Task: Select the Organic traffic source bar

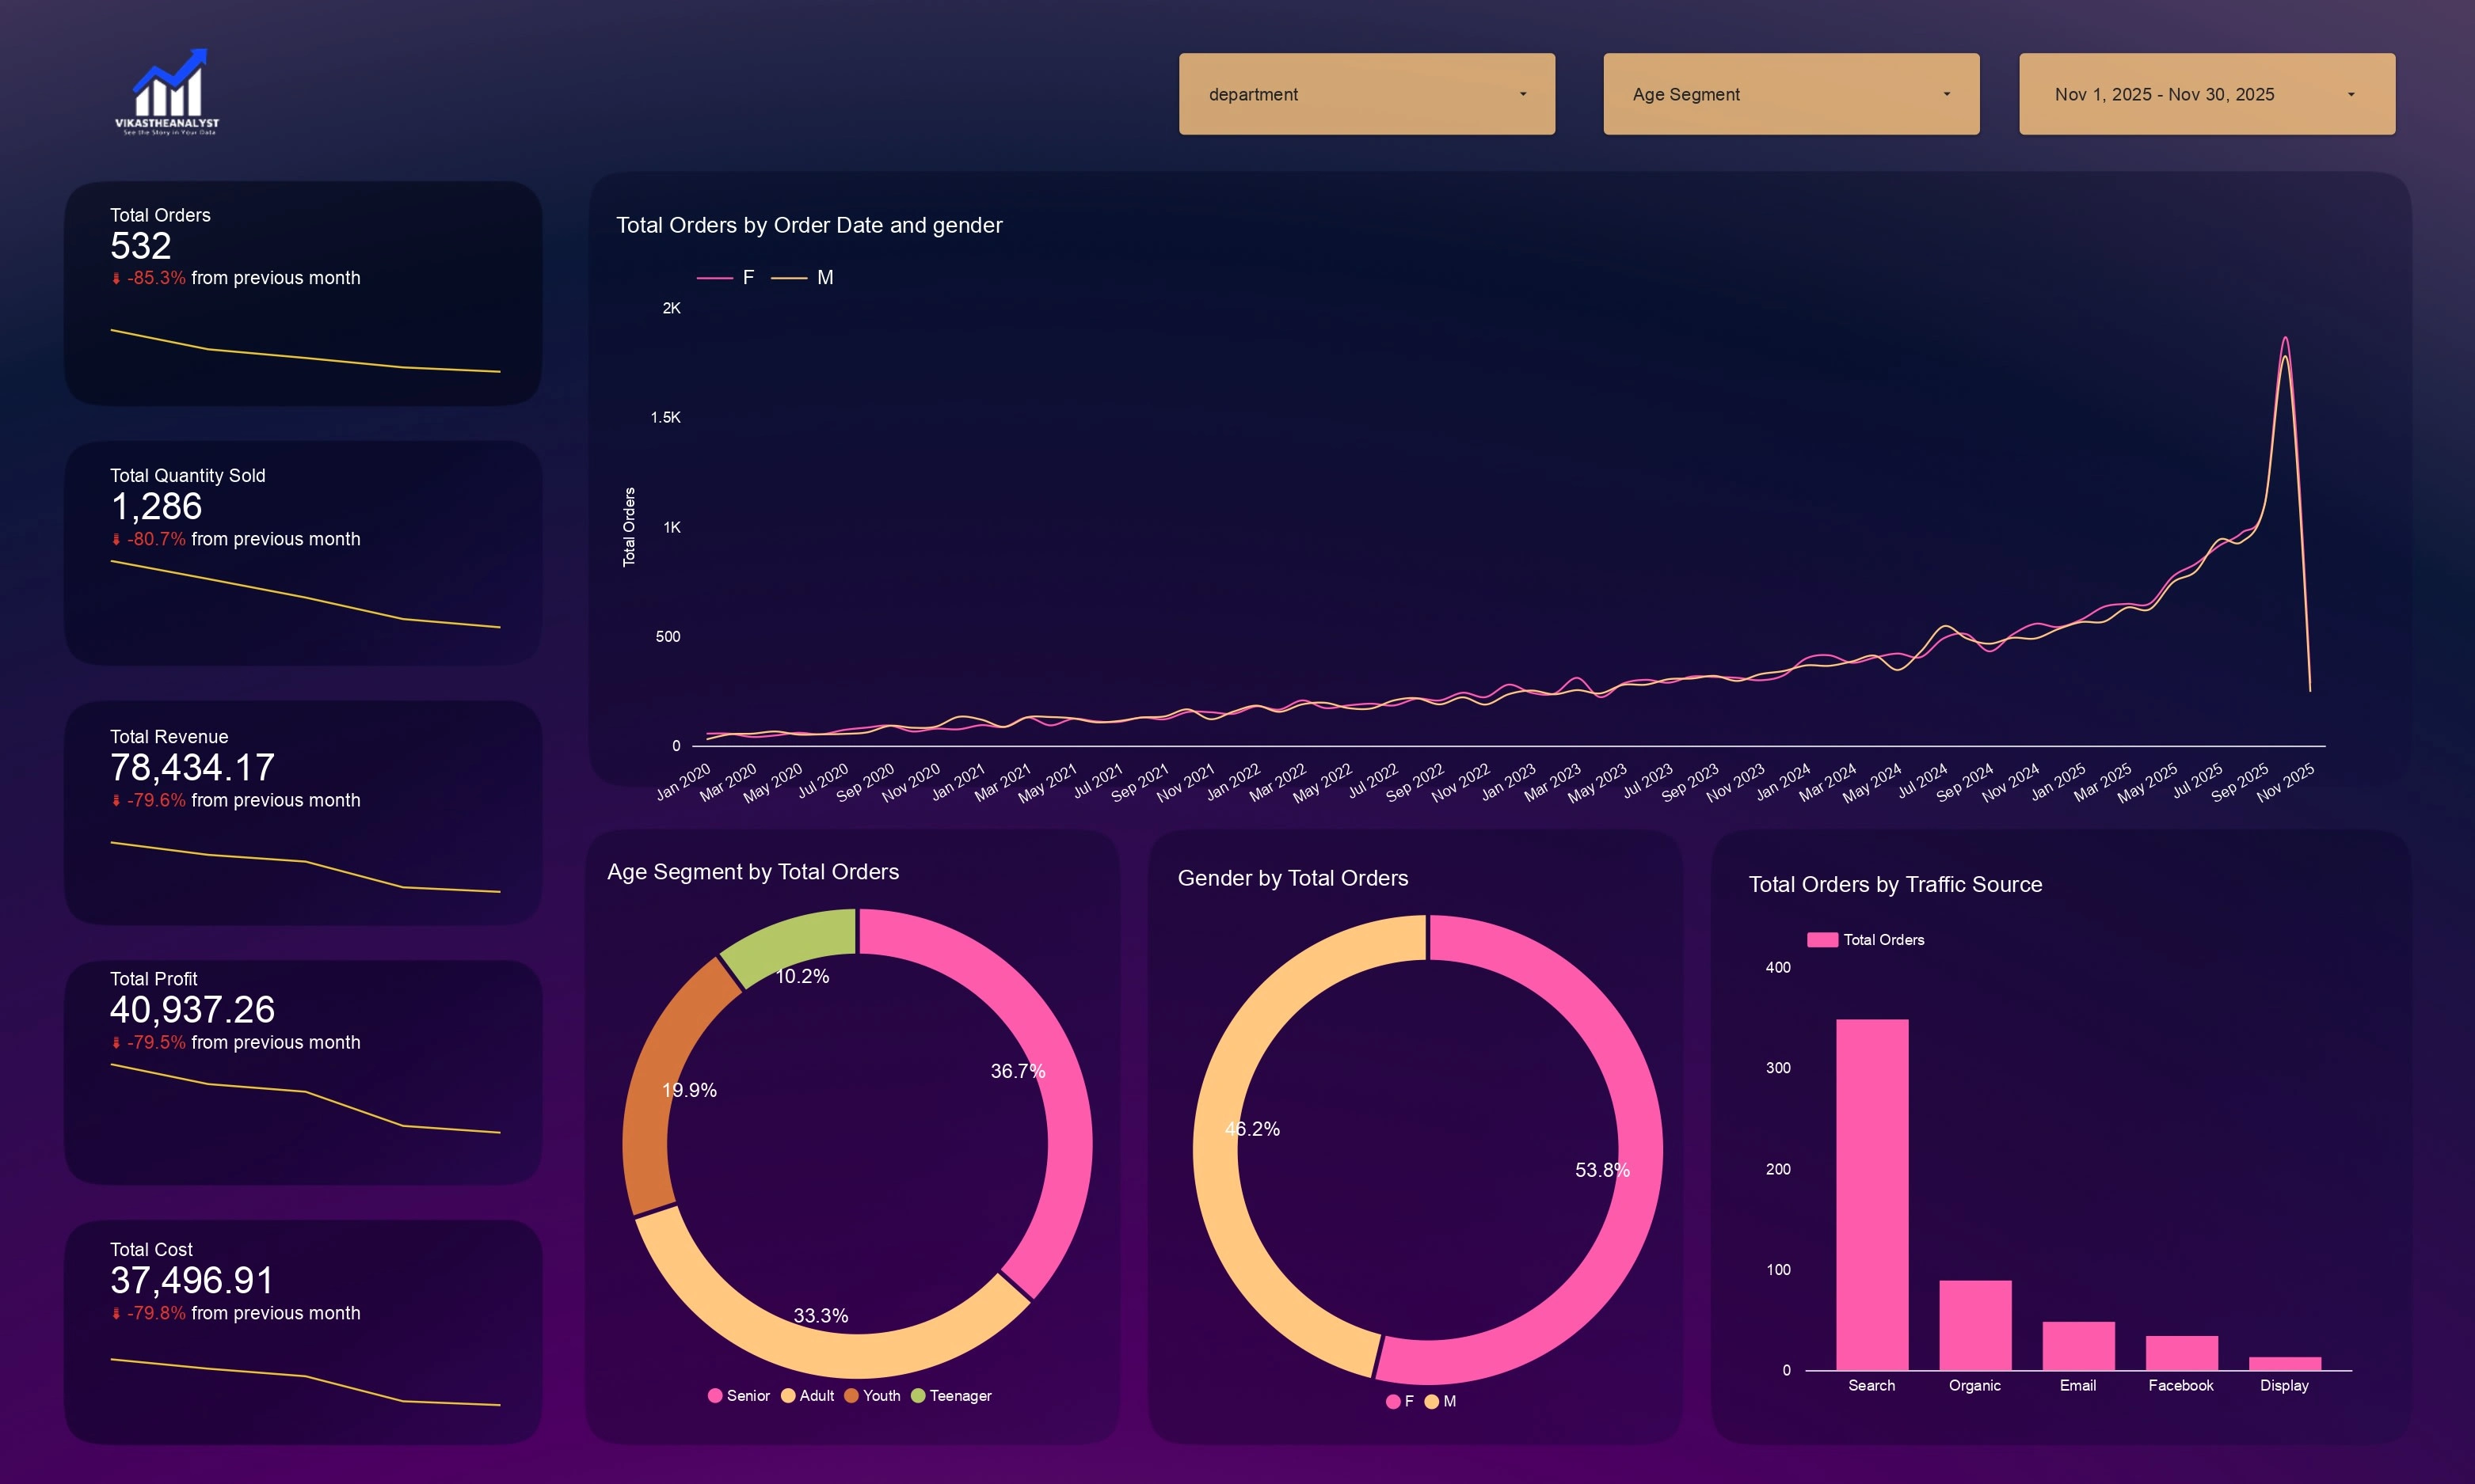Action: 1974,1325
